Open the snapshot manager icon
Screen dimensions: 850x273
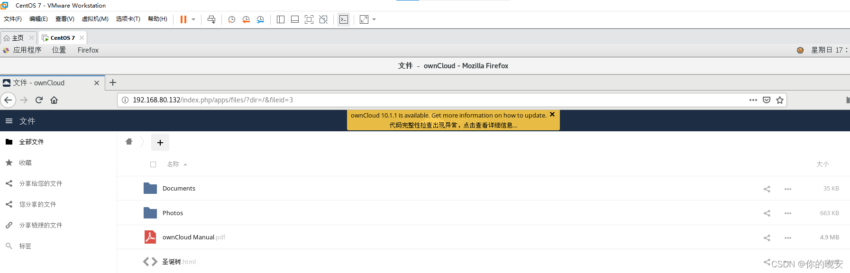[x=260, y=19]
